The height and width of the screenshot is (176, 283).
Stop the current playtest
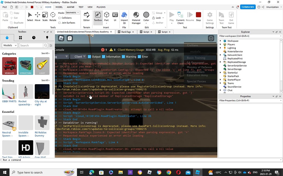click(x=198, y=17)
